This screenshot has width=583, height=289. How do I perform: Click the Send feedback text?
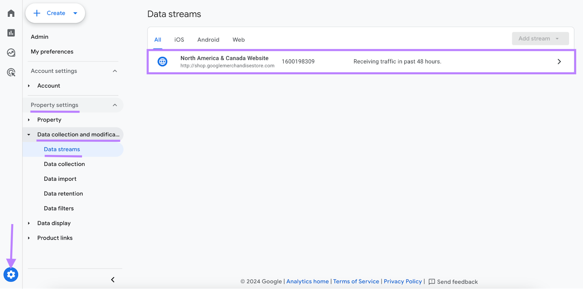(x=457, y=282)
